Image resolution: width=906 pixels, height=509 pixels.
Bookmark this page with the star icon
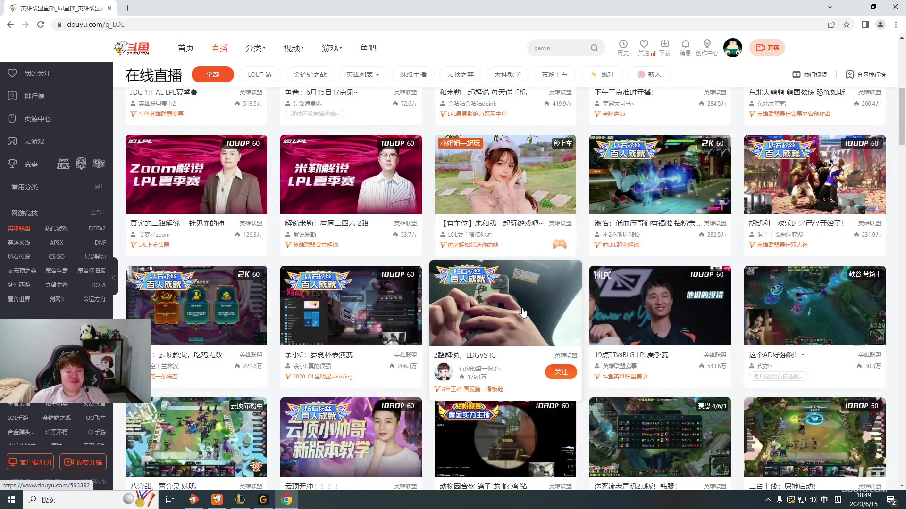tap(847, 25)
